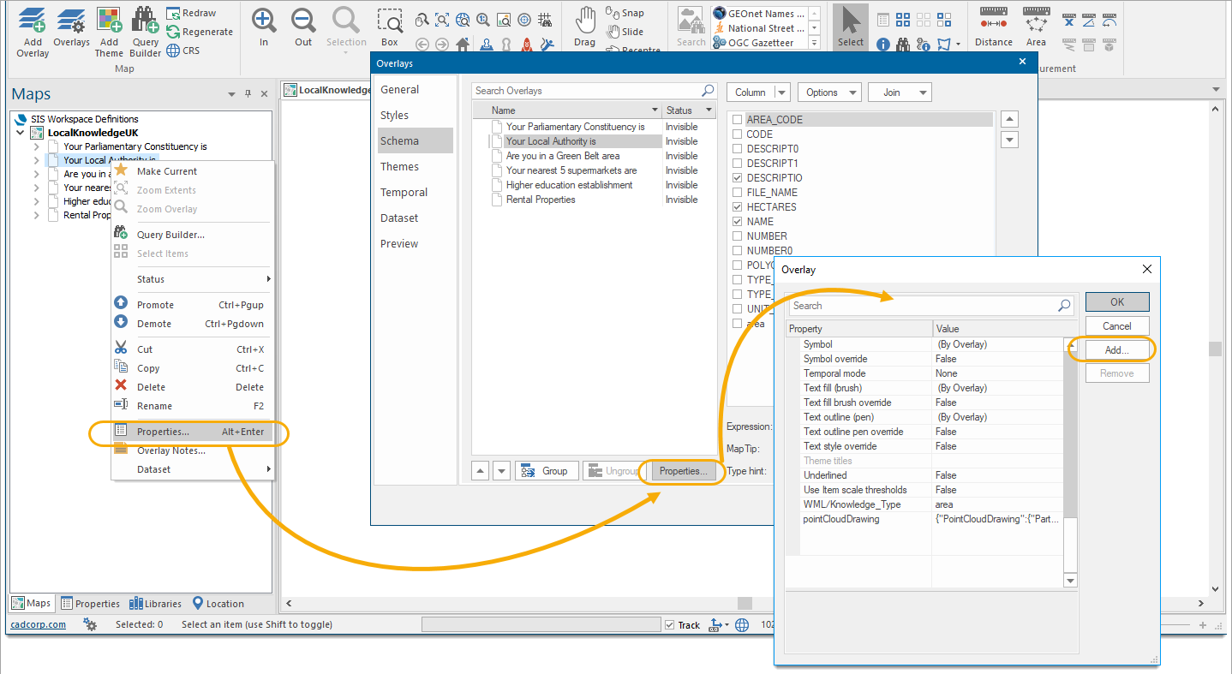Click the Add Overlay icon
The image size is (1232, 674).
[32, 30]
